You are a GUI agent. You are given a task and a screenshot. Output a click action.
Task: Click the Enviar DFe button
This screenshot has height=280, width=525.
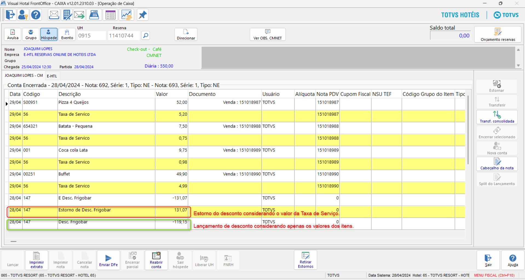click(108, 260)
